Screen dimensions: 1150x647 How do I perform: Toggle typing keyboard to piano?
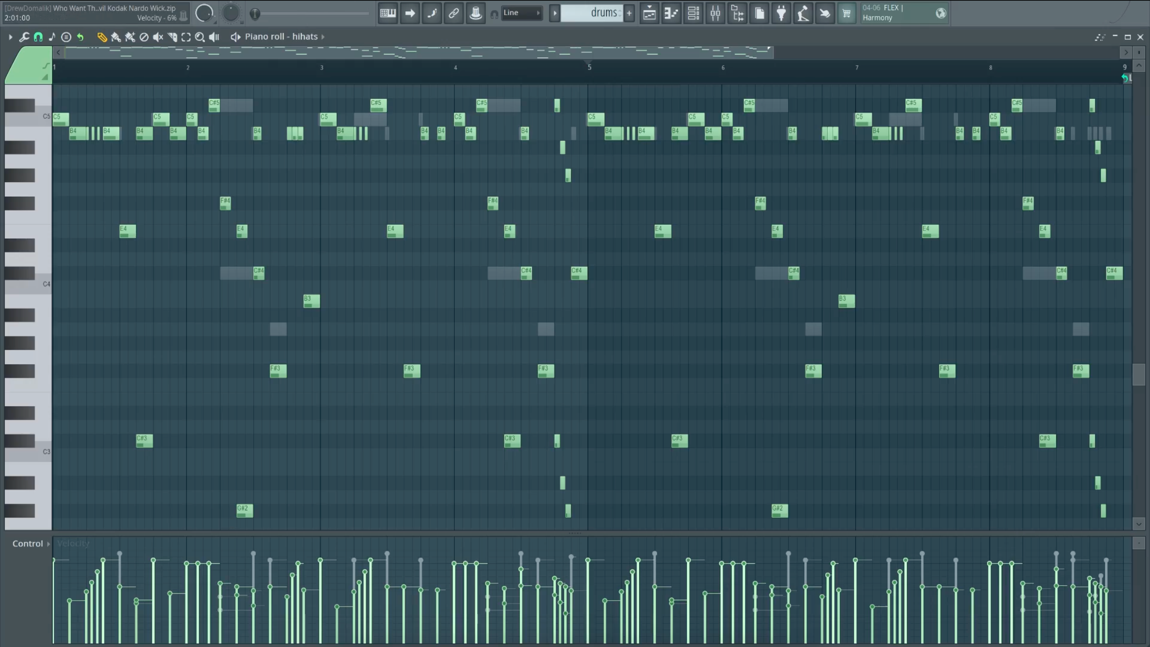[388, 13]
